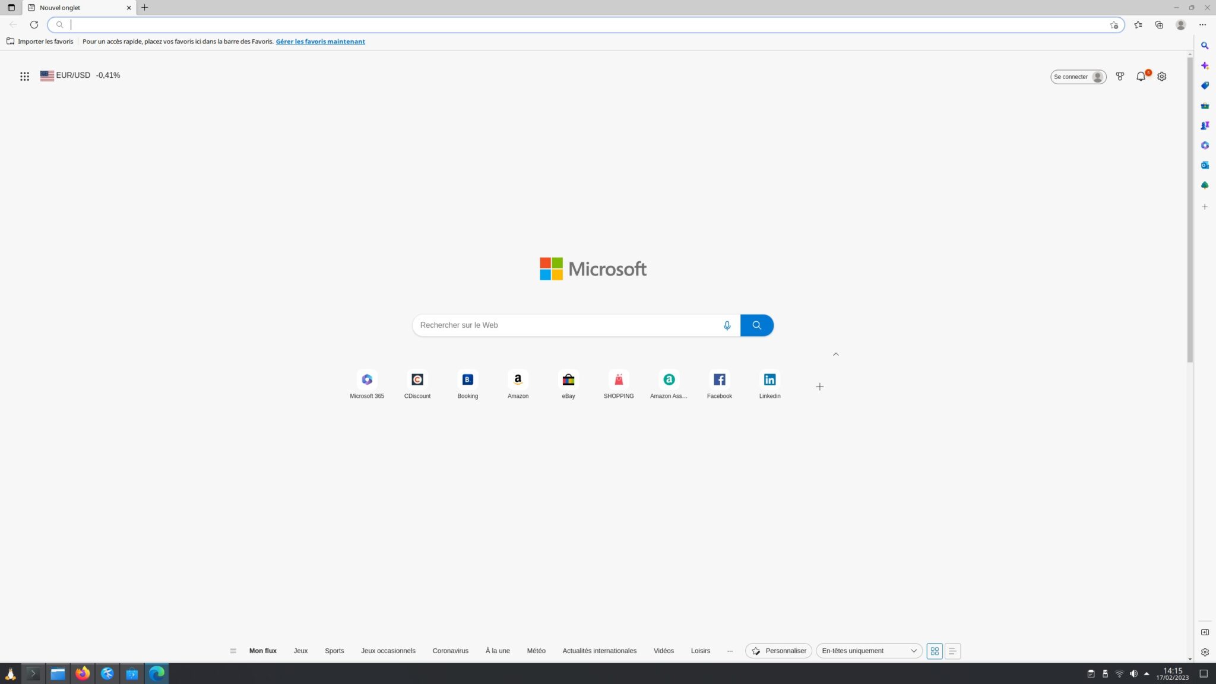Open the Shopping panel in the sidebar
Viewport: 1216px width, 684px height.
[x=1205, y=85]
